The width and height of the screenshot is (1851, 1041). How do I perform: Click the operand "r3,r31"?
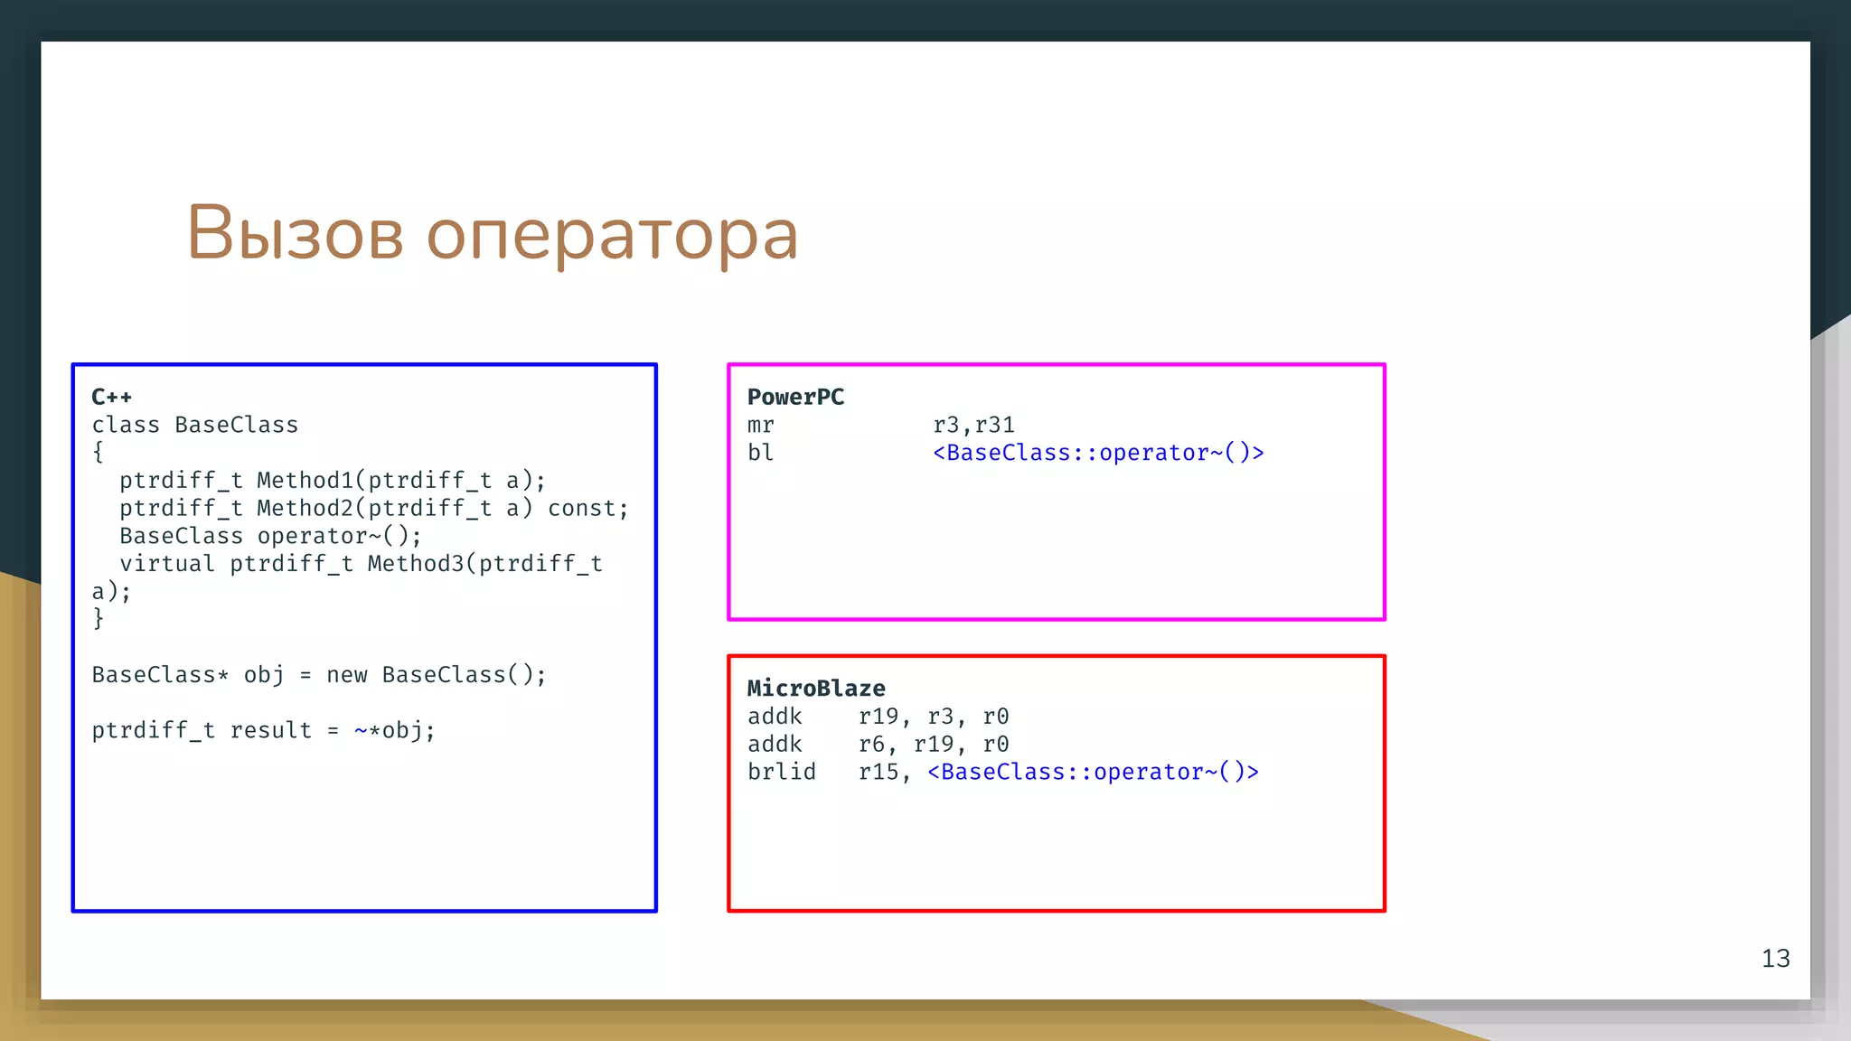pyautogui.click(x=974, y=426)
